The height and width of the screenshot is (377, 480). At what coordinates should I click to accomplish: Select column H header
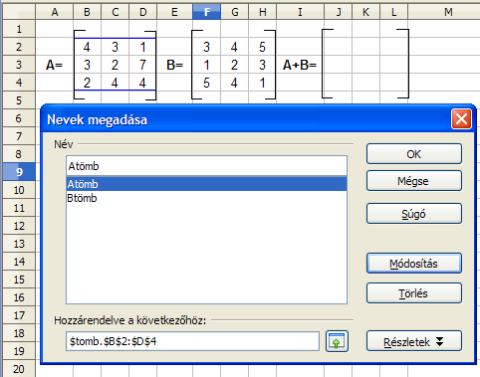click(262, 12)
